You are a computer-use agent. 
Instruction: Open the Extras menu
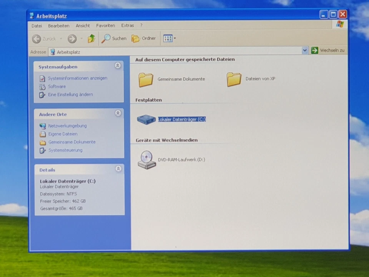point(127,25)
